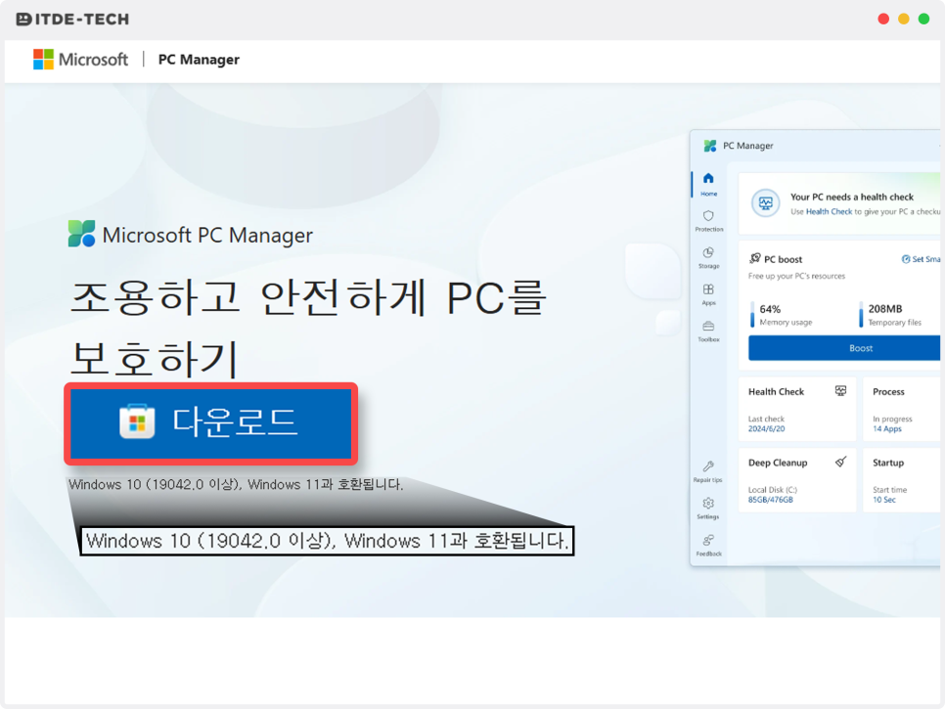Click the Boost button
This screenshot has width=945, height=709.
pyautogui.click(x=844, y=348)
